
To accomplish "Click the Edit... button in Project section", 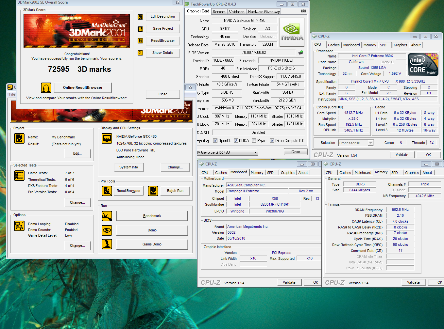I will pos(77,153).
